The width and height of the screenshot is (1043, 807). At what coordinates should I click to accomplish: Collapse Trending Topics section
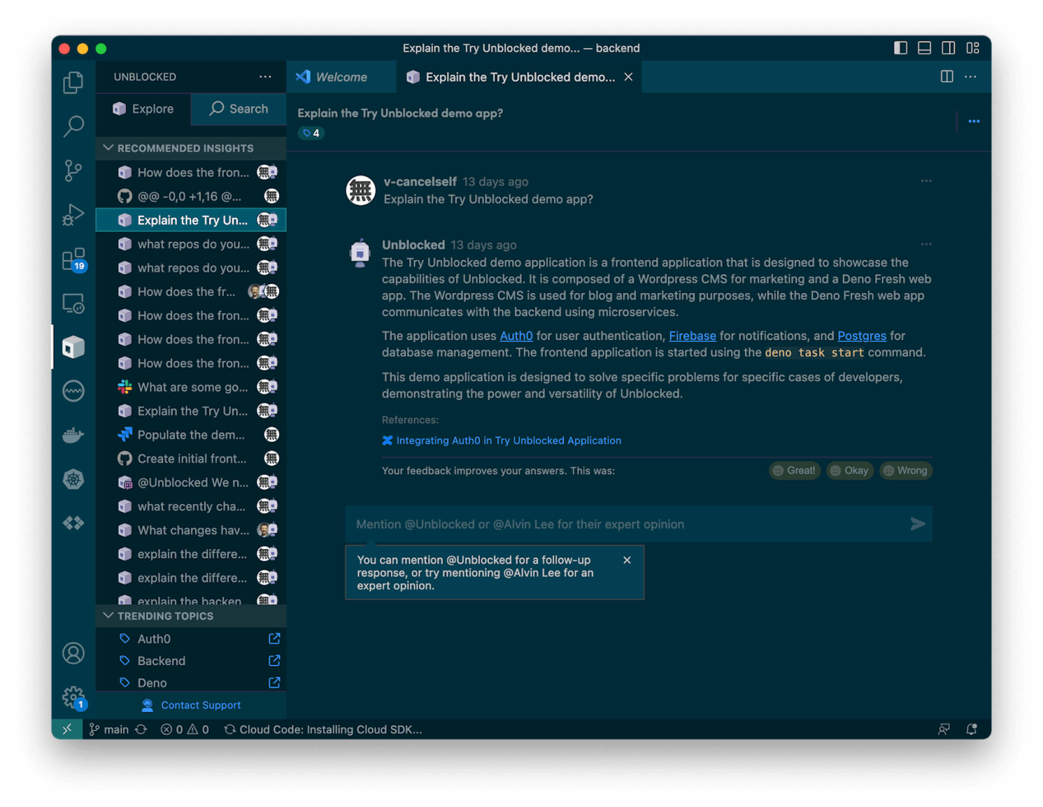click(191, 616)
